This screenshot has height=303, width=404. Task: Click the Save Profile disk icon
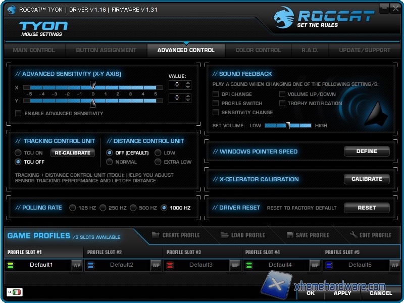coord(290,235)
